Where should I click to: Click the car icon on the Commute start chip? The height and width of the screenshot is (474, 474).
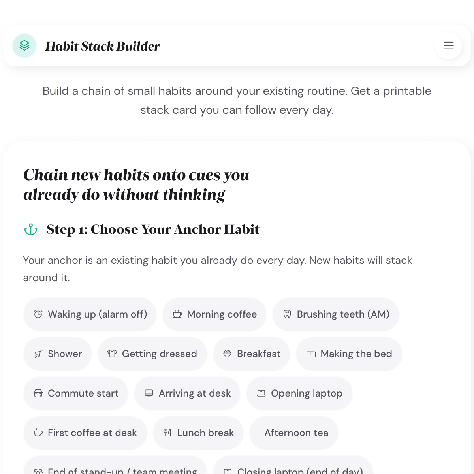click(x=38, y=393)
